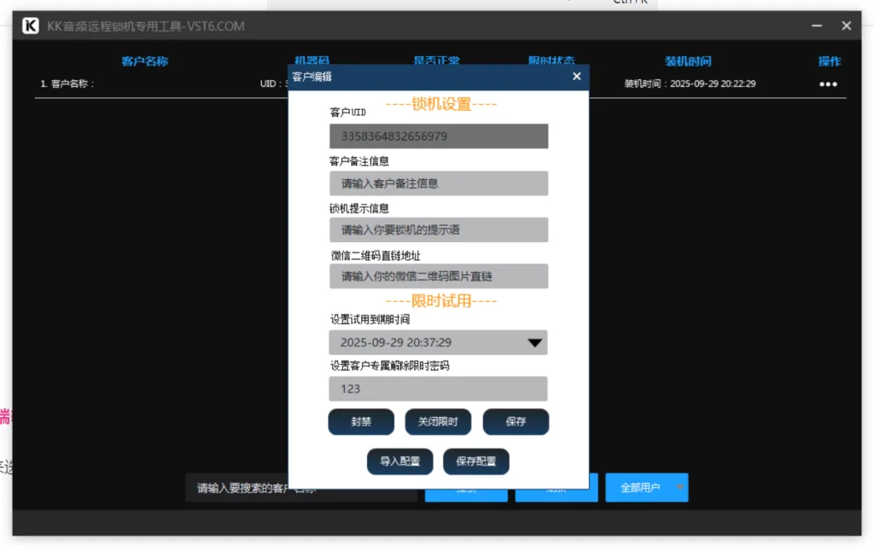Open the ellipsis operations menu for the first client
This screenshot has height=550, width=874.
[827, 83]
